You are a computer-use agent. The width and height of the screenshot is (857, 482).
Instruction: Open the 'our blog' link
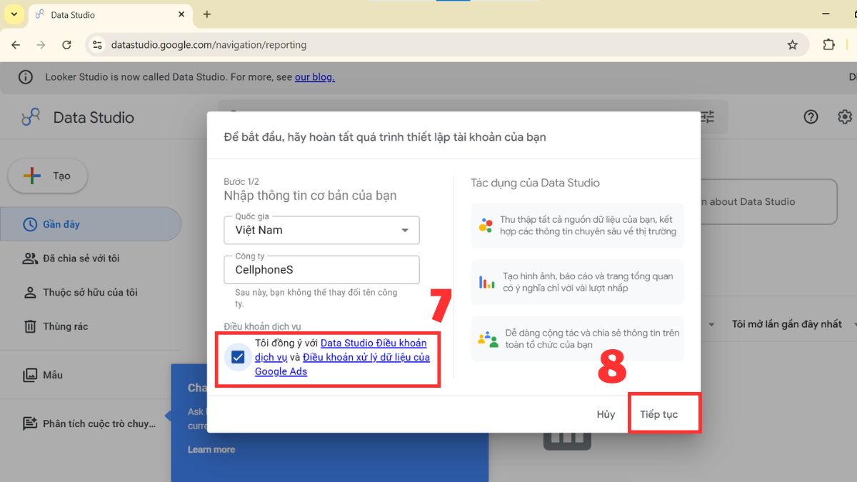pos(314,77)
